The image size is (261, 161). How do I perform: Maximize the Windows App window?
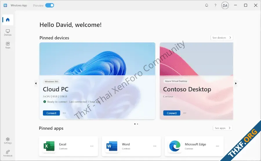click(246, 5)
